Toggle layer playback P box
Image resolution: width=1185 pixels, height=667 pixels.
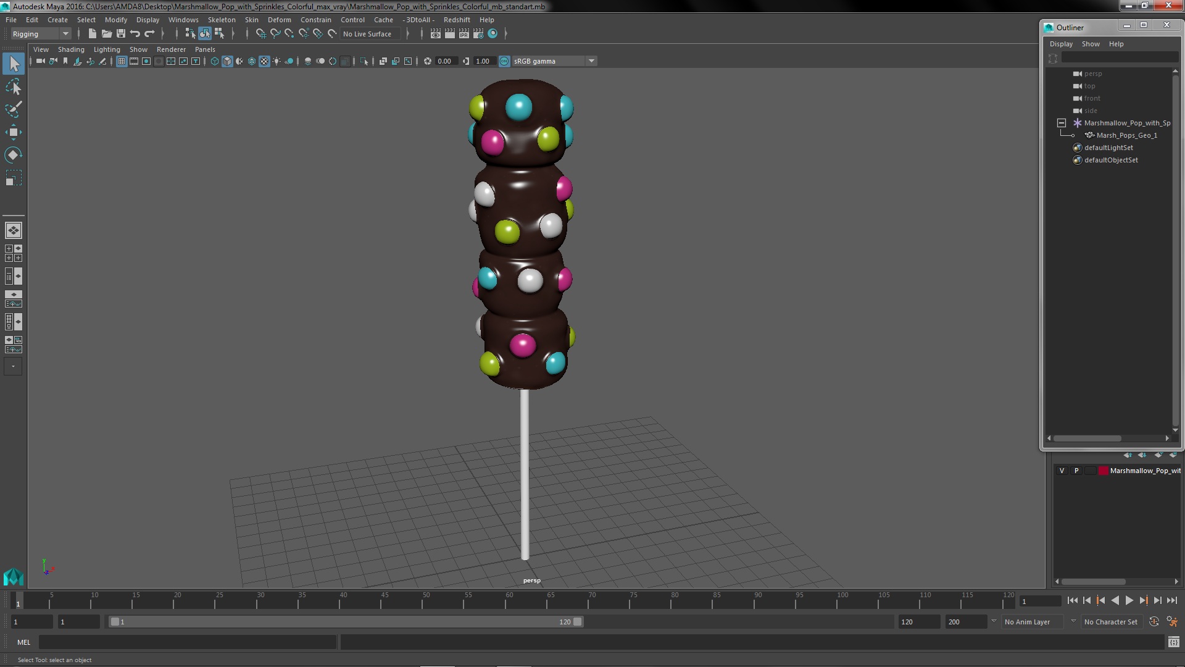pyautogui.click(x=1076, y=471)
